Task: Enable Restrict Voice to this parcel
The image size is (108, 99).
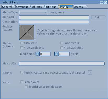Action: tap(26, 87)
